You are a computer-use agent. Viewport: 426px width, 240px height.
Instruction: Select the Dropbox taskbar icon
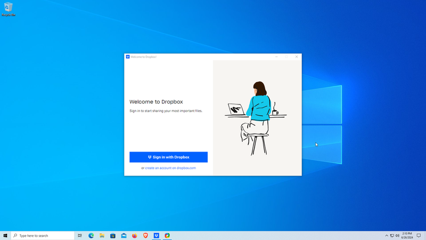point(156,235)
